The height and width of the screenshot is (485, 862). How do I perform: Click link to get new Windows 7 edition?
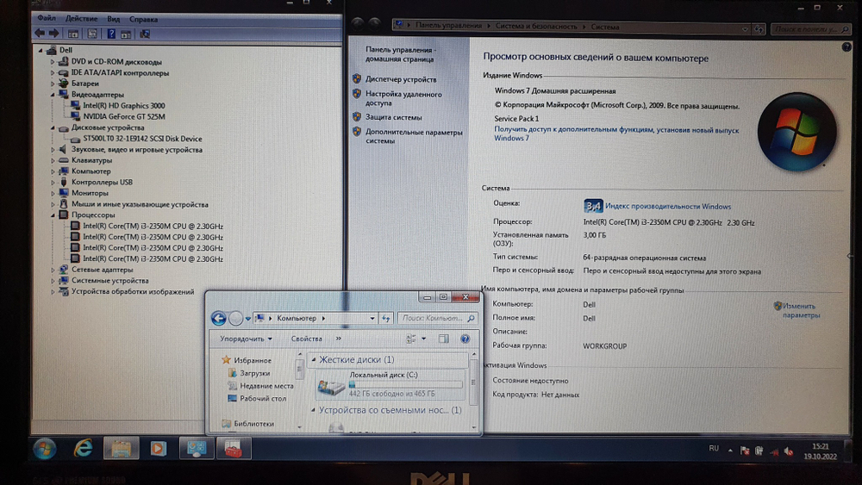pyautogui.click(x=616, y=134)
